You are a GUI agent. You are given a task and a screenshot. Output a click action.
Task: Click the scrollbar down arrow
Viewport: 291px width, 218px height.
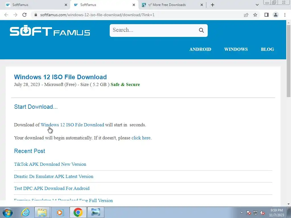(x=289, y=204)
